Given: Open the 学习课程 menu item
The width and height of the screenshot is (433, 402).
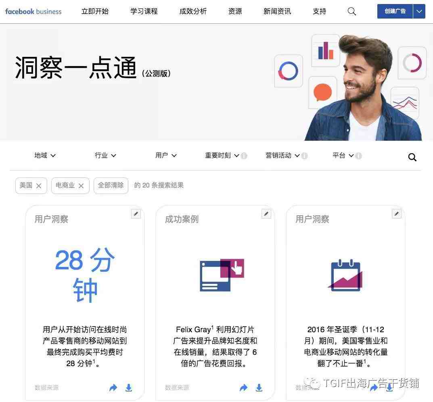Looking at the screenshot, I should 144,11.
